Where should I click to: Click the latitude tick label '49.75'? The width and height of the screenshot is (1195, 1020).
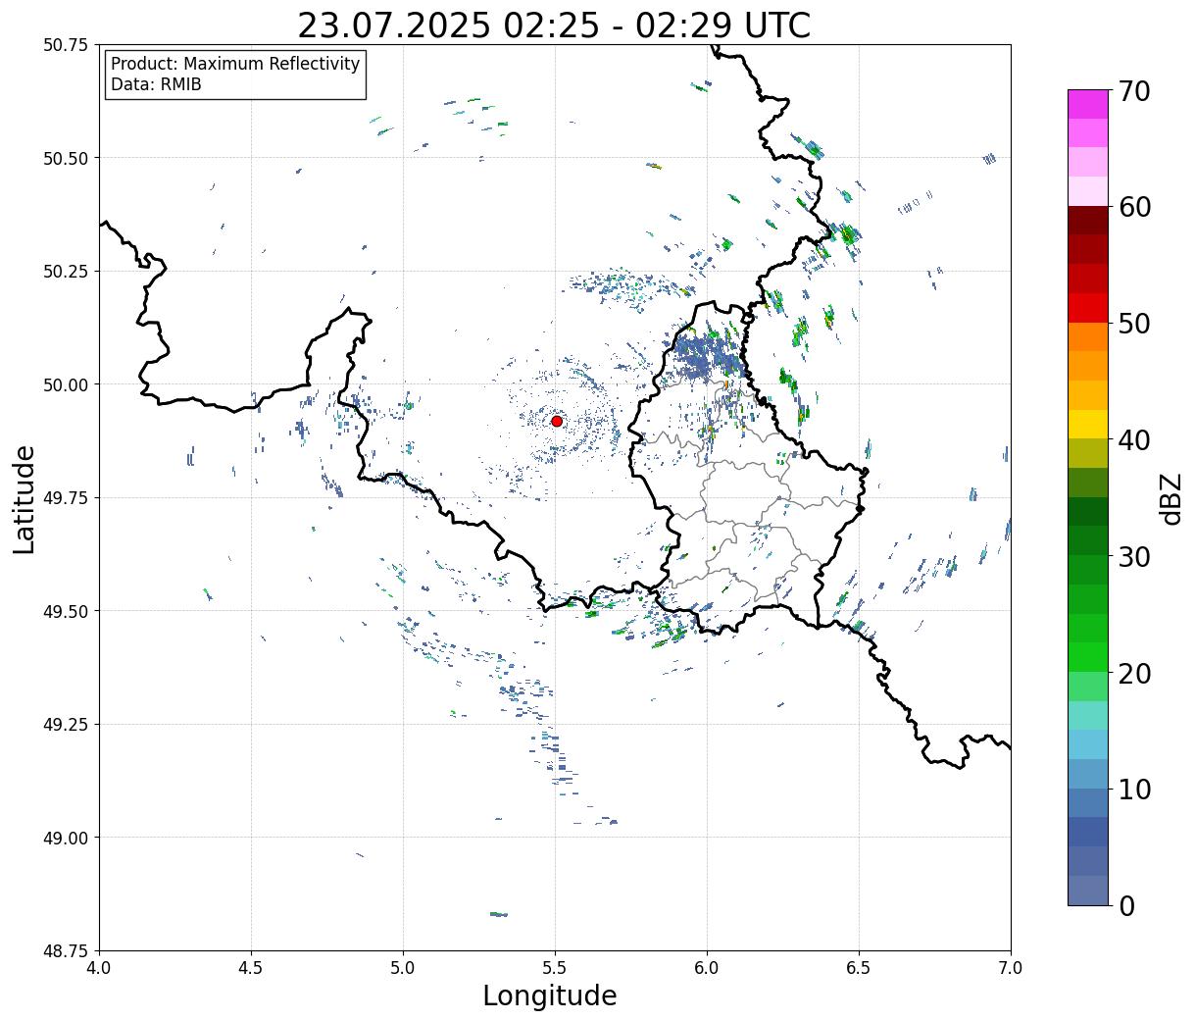pyautogui.click(x=66, y=498)
